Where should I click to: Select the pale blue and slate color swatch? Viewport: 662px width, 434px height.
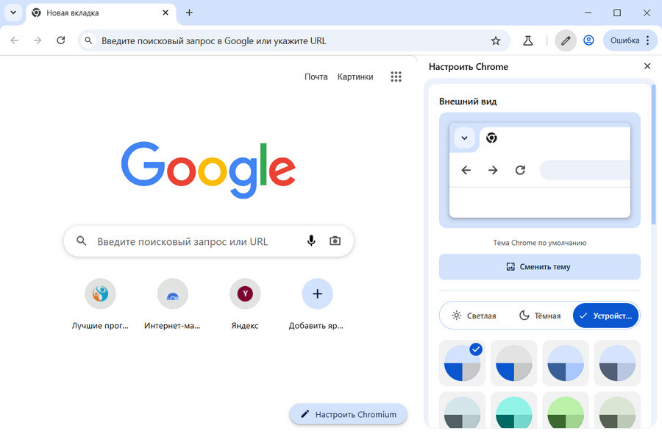coord(617,363)
